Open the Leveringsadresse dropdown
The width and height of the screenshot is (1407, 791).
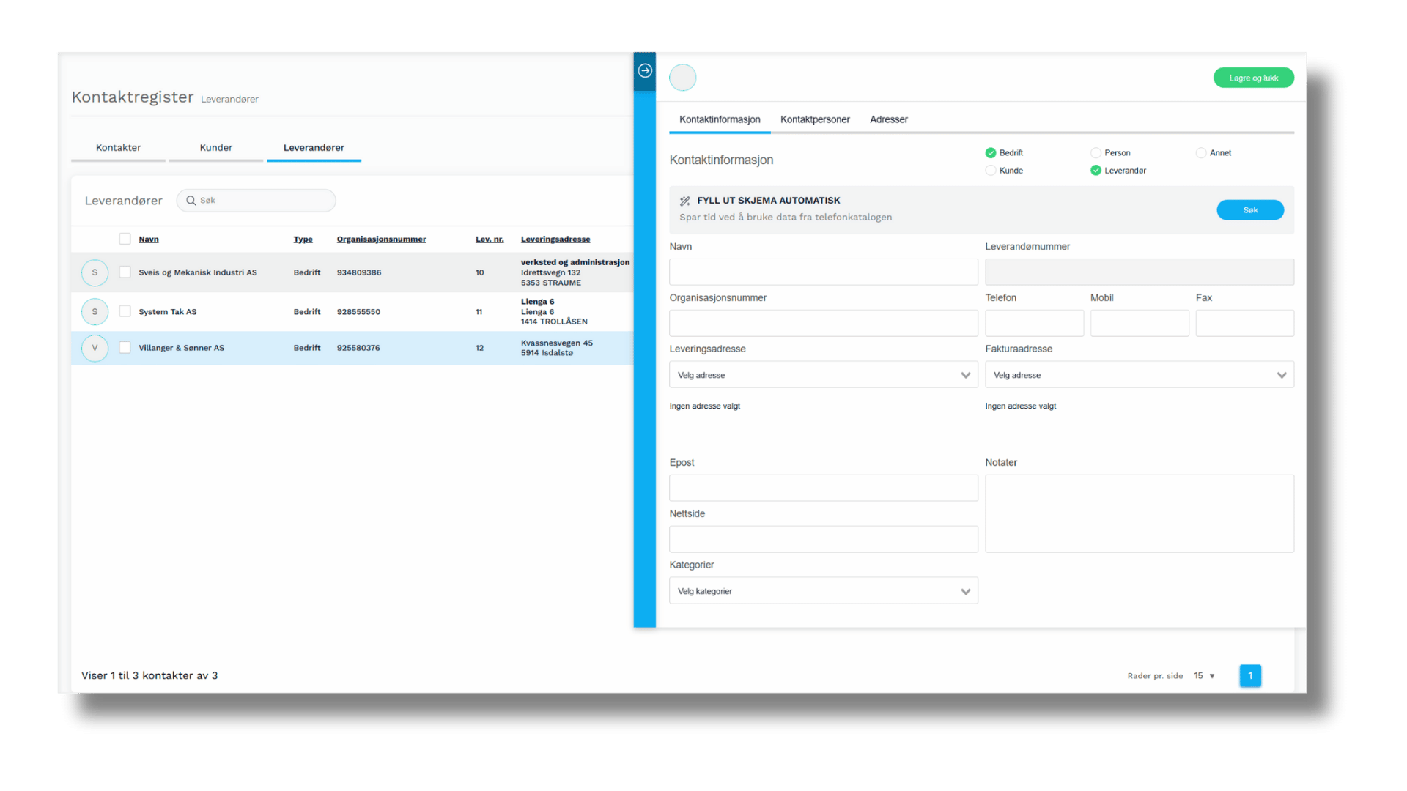point(823,375)
